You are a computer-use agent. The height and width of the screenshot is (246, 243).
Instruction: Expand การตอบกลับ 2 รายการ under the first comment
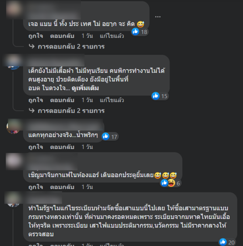[x=71, y=47]
